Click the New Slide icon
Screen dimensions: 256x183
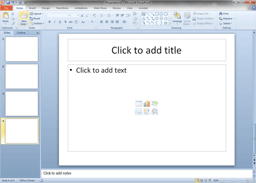pyautogui.click(x=24, y=16)
